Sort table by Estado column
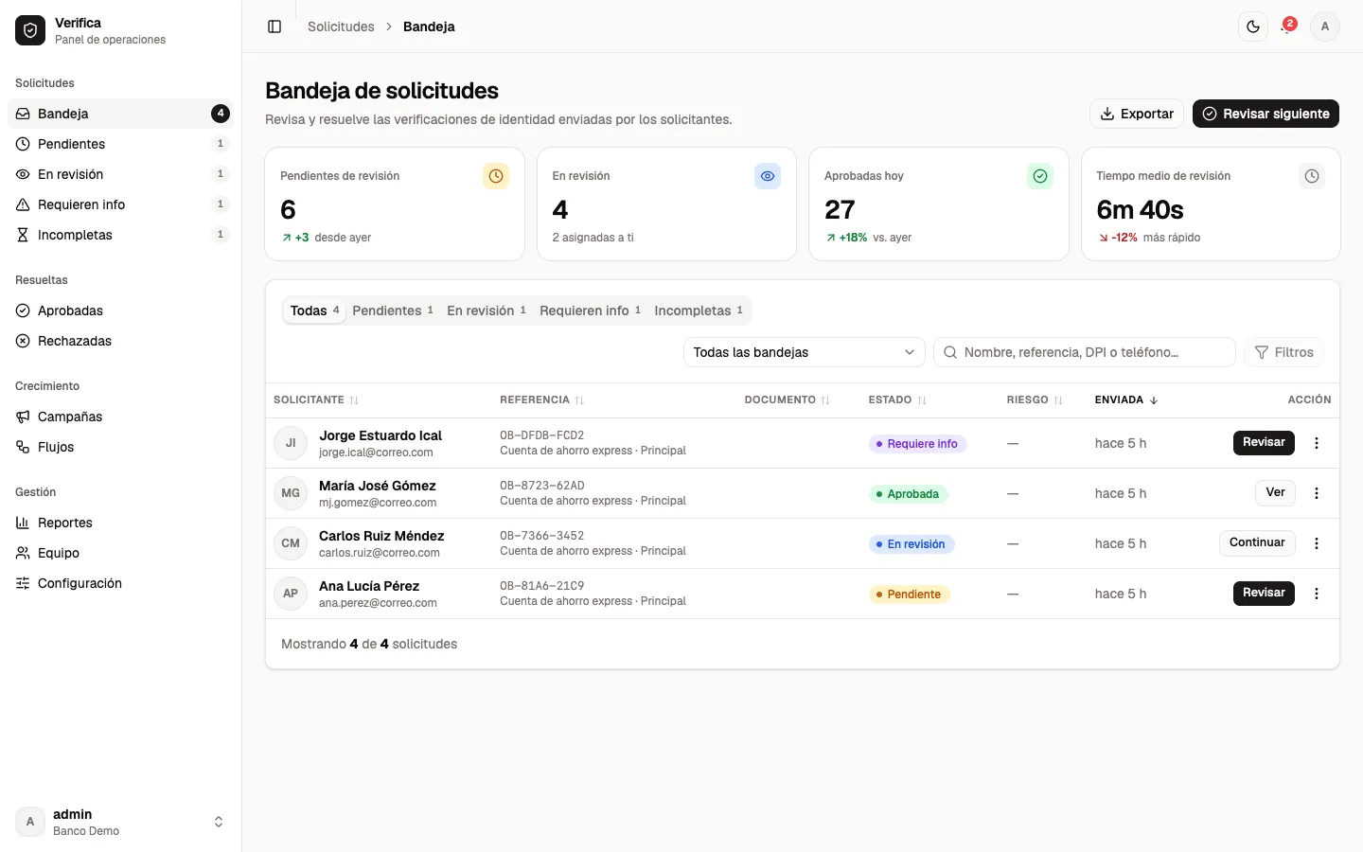1363x852 pixels. point(897,400)
